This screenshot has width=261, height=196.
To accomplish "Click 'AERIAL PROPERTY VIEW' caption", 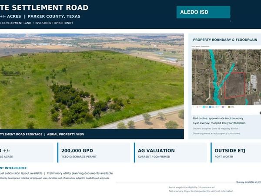I will pyautogui.click(x=66, y=134).
